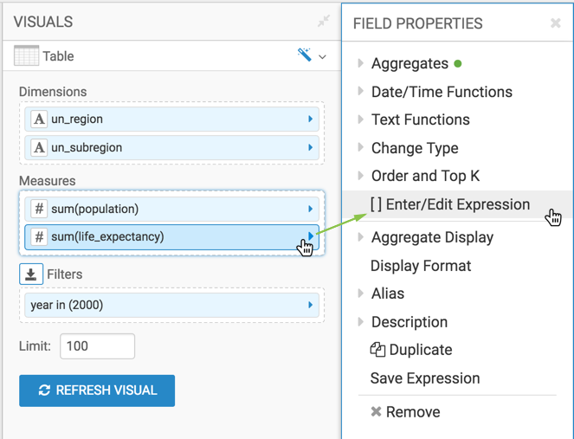Click the Refresh Visual button
The width and height of the screenshot is (574, 439).
97,391
